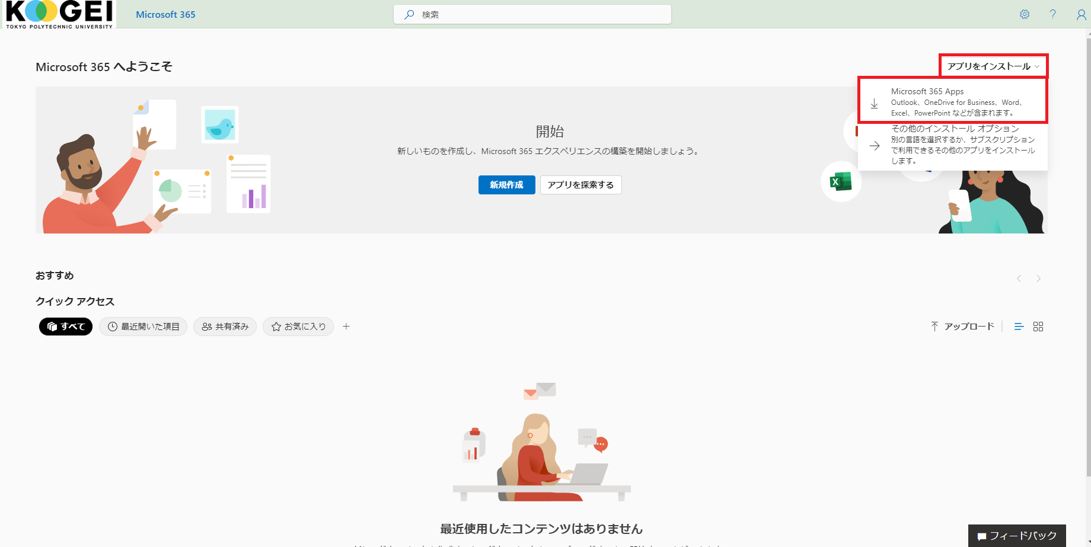1091x547 pixels.
Task: Switch to list view icon
Action: coord(1019,327)
